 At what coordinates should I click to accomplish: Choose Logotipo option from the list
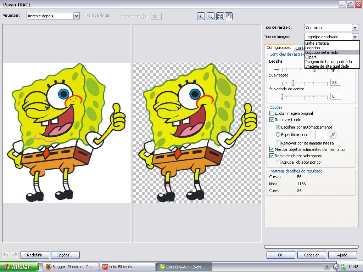332,48
